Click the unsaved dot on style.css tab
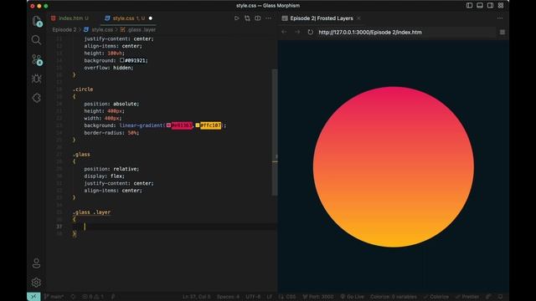This screenshot has height=301, width=536. (151, 18)
